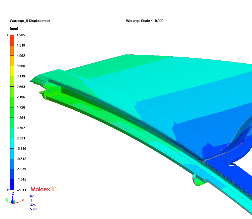Click the red X axis label
The image size is (252, 219).
pyautogui.click(x=22, y=200)
